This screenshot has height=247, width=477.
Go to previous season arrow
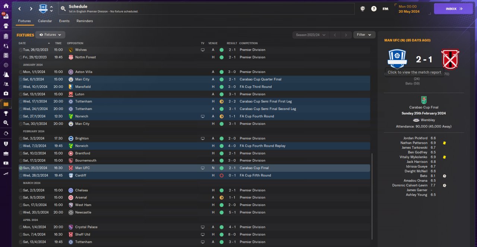[335, 35]
